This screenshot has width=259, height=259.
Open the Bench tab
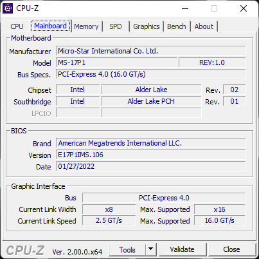pos(177,26)
